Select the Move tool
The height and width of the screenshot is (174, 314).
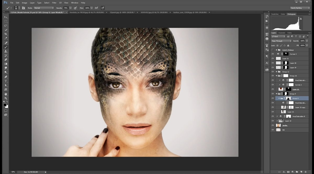(6, 17)
